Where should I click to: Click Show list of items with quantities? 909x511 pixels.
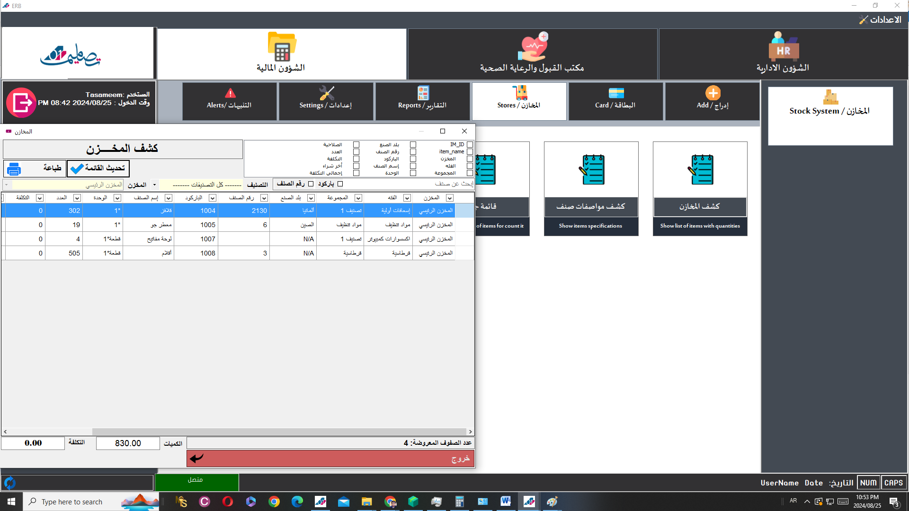pos(700,226)
